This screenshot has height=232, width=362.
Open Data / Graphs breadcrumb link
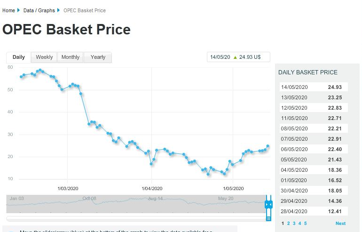pos(39,10)
